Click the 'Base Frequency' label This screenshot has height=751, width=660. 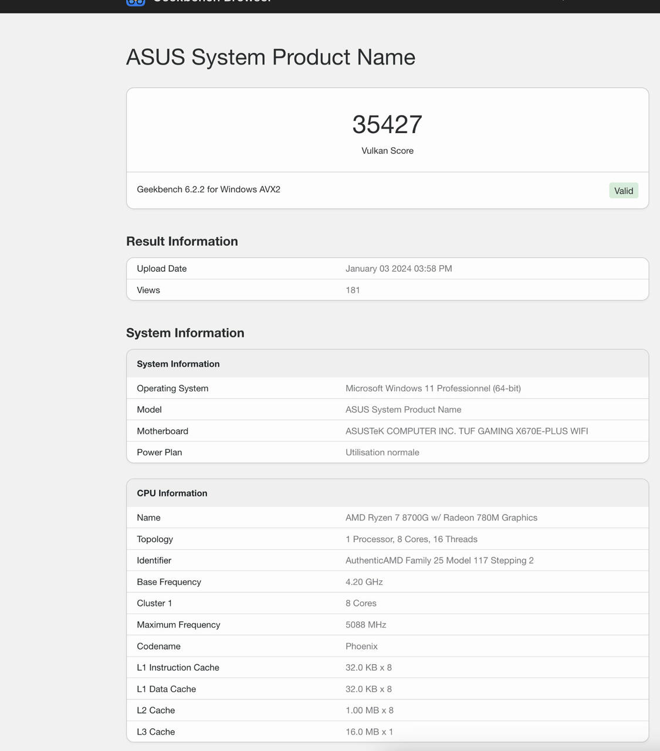tap(169, 582)
